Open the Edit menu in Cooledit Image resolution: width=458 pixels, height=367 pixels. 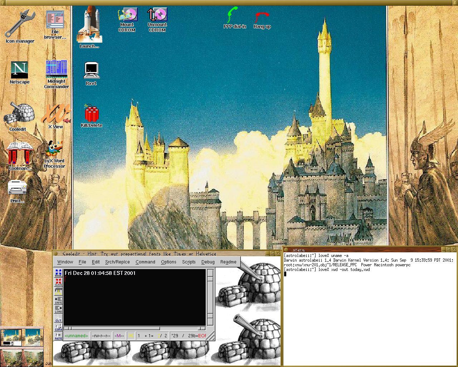(x=96, y=262)
